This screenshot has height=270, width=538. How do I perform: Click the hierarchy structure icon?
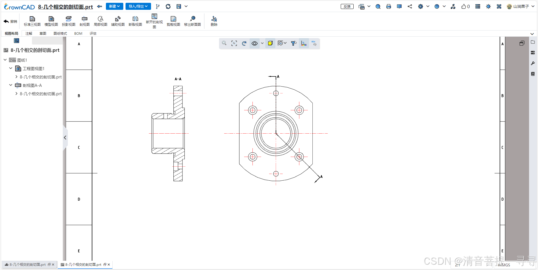(453, 6)
